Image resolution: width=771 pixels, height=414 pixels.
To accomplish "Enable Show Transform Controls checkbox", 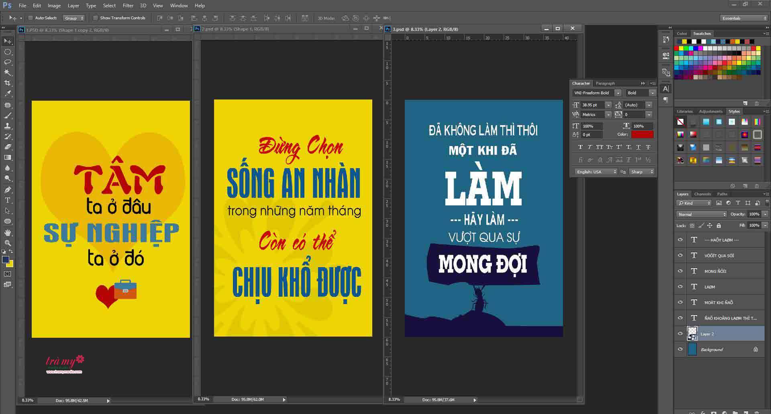I will (95, 18).
